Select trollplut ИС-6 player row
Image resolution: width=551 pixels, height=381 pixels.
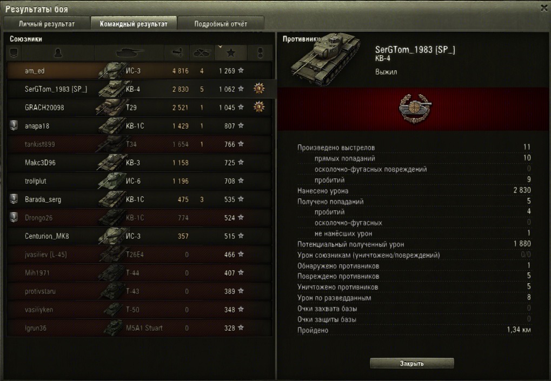click(139, 181)
